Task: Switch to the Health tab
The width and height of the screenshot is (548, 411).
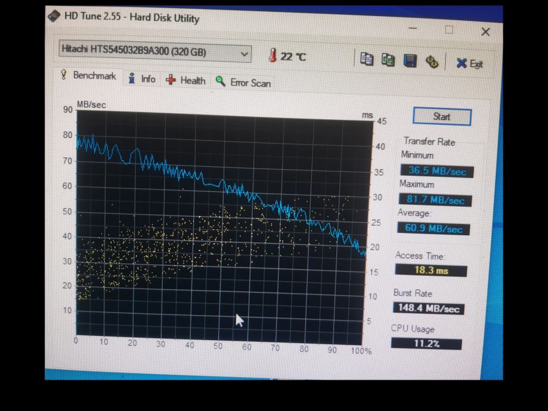Action: [185, 80]
